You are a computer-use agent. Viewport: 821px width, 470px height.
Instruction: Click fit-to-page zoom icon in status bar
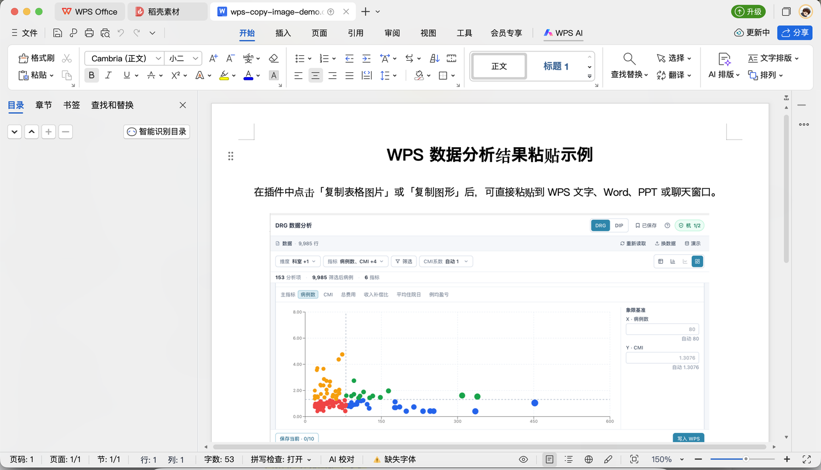point(634,459)
